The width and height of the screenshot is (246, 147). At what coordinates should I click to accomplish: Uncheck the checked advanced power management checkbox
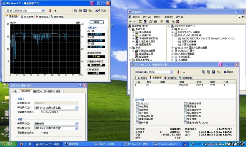pos(185,110)
